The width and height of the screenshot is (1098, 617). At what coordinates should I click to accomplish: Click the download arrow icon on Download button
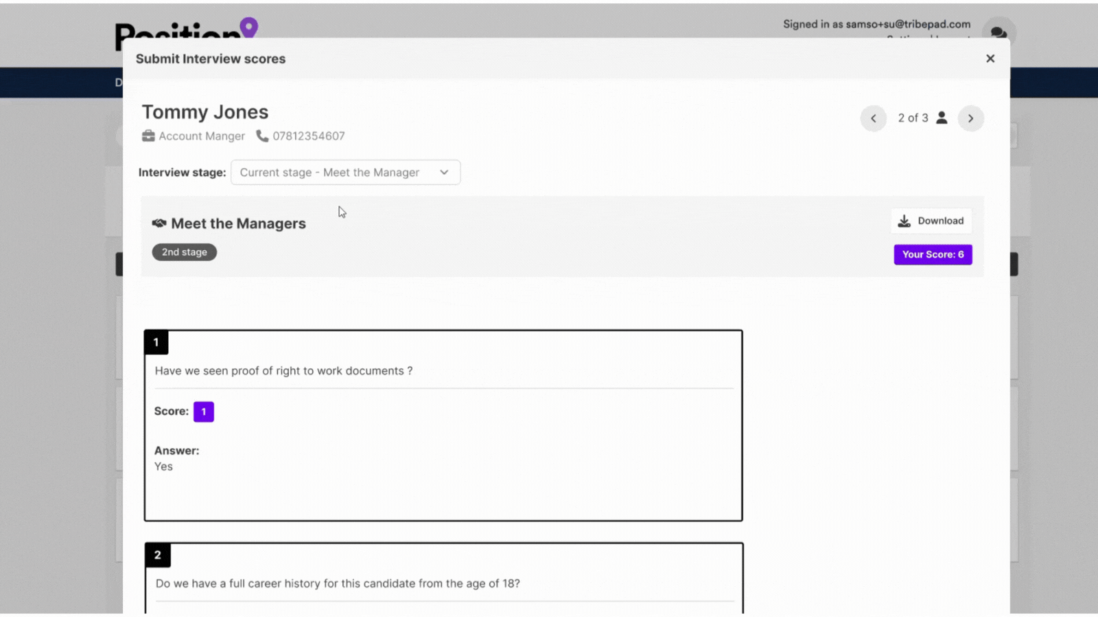(905, 220)
